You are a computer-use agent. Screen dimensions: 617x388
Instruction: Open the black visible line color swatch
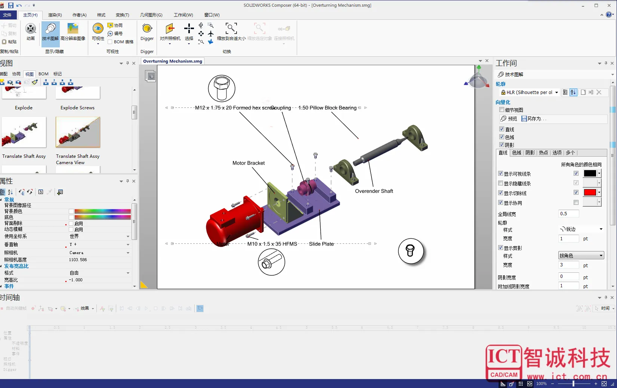592,173
